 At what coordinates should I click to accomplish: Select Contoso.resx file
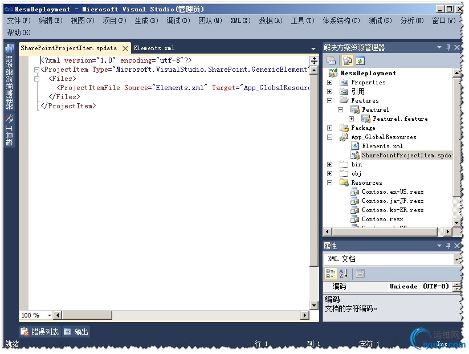(x=382, y=219)
